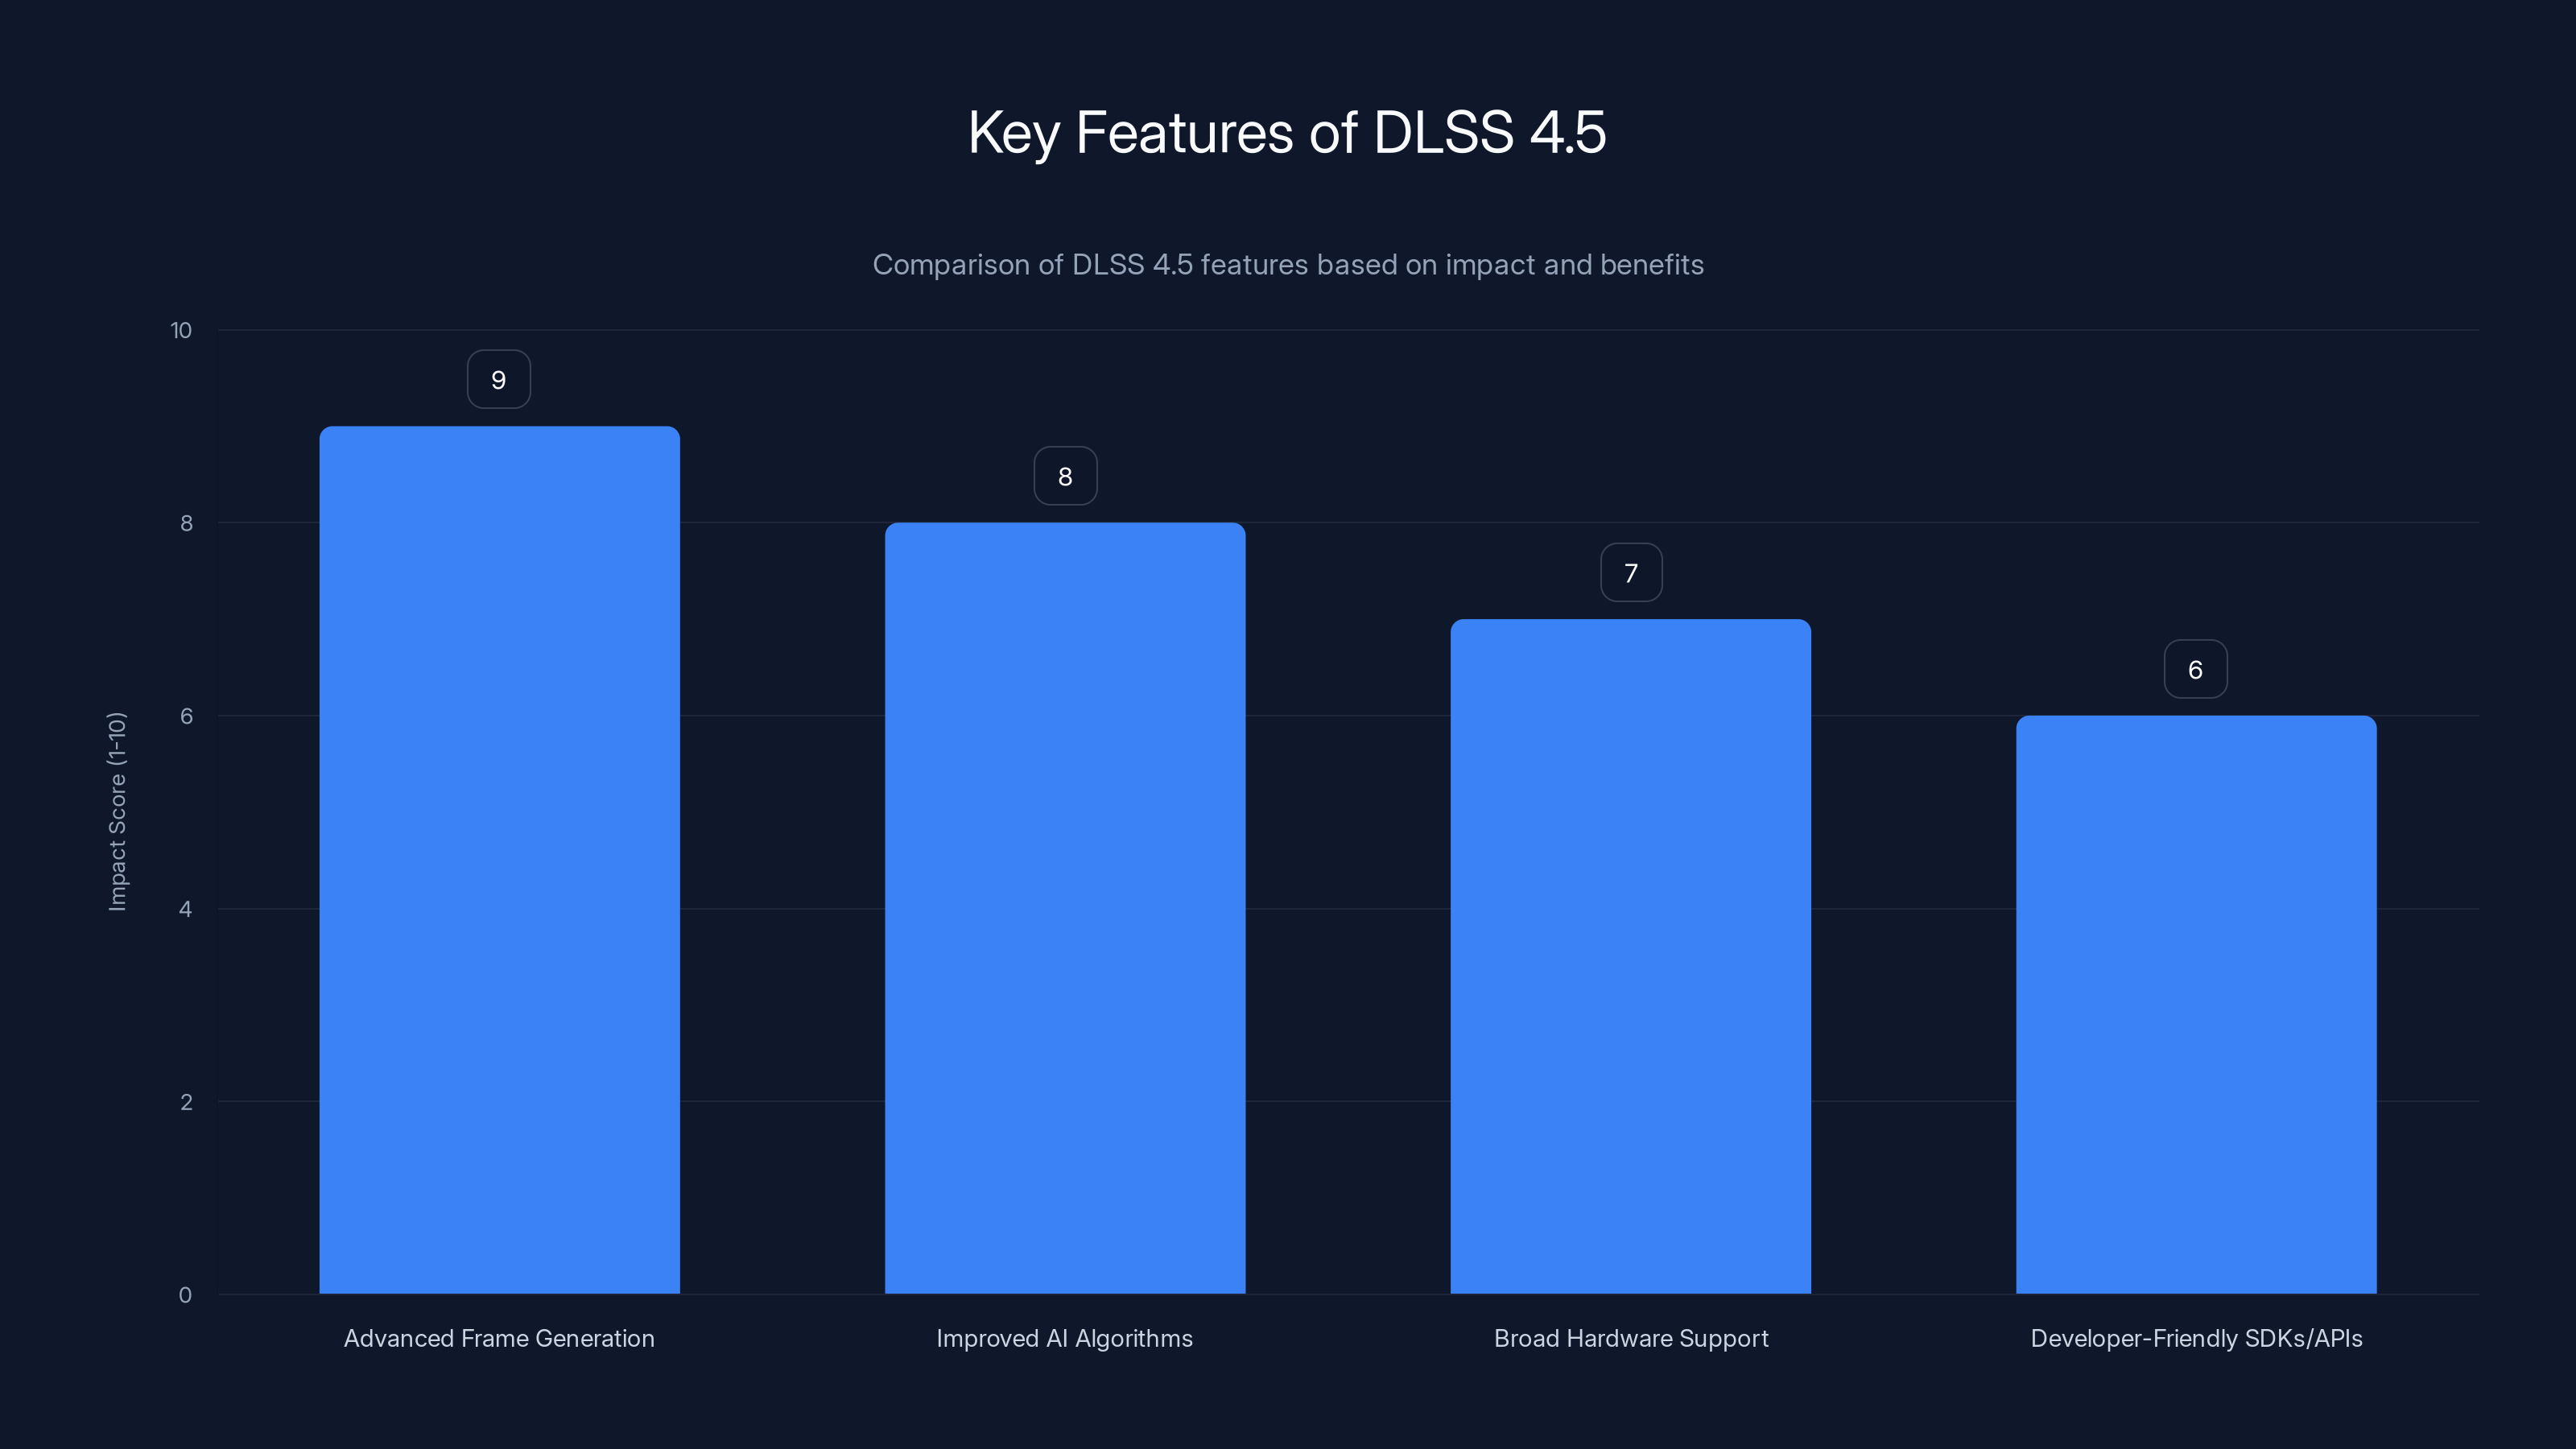Click the y-axis tick labeled 0
Image resolution: width=2576 pixels, height=1449 pixels.
point(186,1295)
